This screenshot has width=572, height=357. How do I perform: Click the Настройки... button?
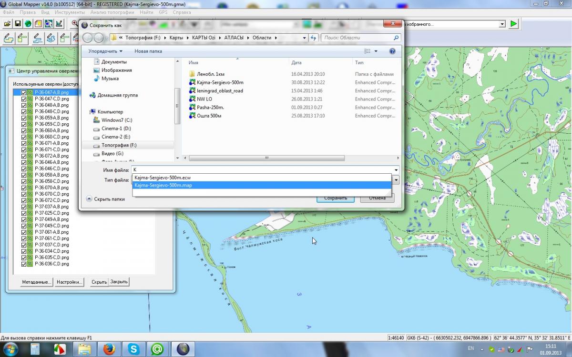pos(70,282)
